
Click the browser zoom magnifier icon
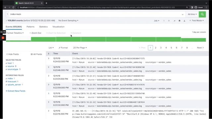coord(187,7)
